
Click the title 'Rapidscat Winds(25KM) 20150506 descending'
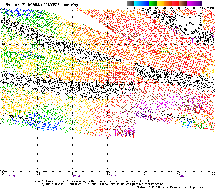[x=42, y=5]
